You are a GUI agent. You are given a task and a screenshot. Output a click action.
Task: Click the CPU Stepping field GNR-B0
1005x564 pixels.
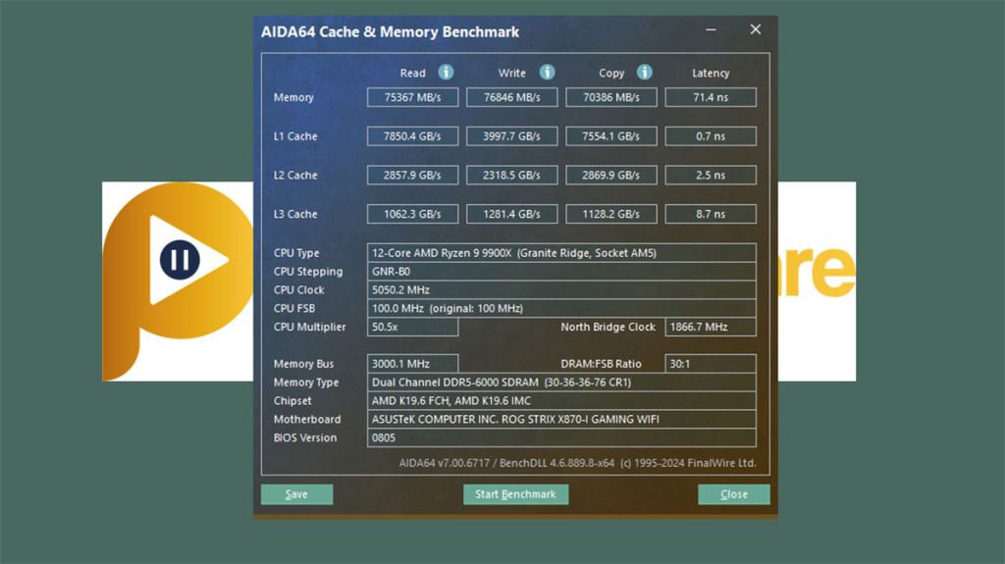coord(561,271)
